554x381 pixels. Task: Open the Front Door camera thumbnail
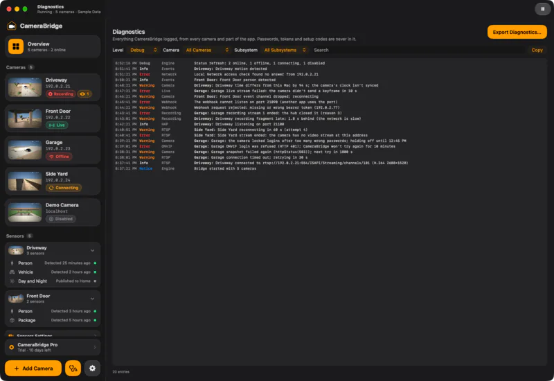tap(25, 118)
